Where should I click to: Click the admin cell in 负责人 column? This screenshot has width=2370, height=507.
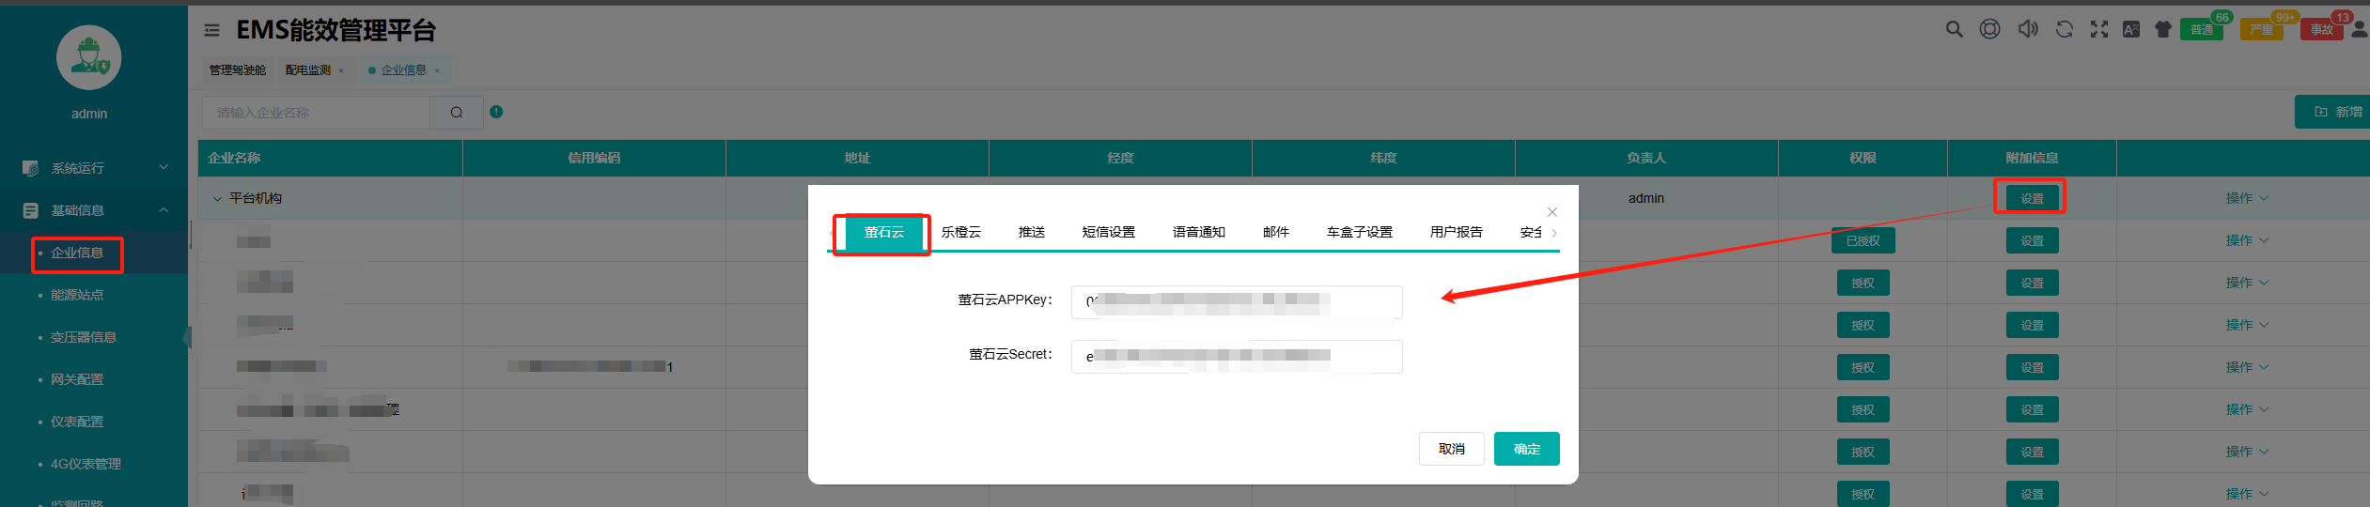[x=1646, y=198]
